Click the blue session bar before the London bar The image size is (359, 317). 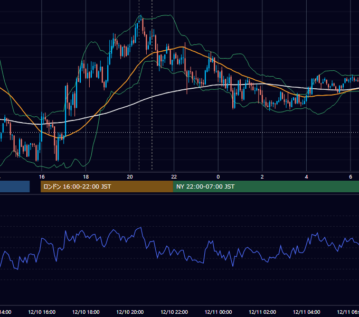click(x=15, y=187)
